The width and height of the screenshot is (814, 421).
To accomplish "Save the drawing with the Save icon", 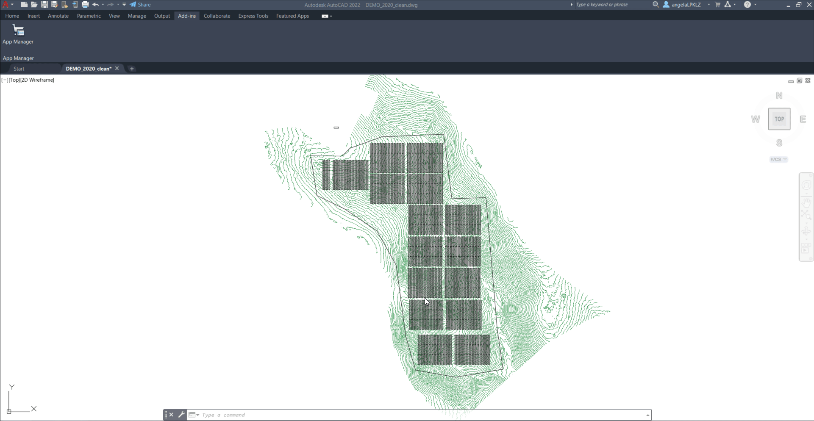I will [44, 5].
